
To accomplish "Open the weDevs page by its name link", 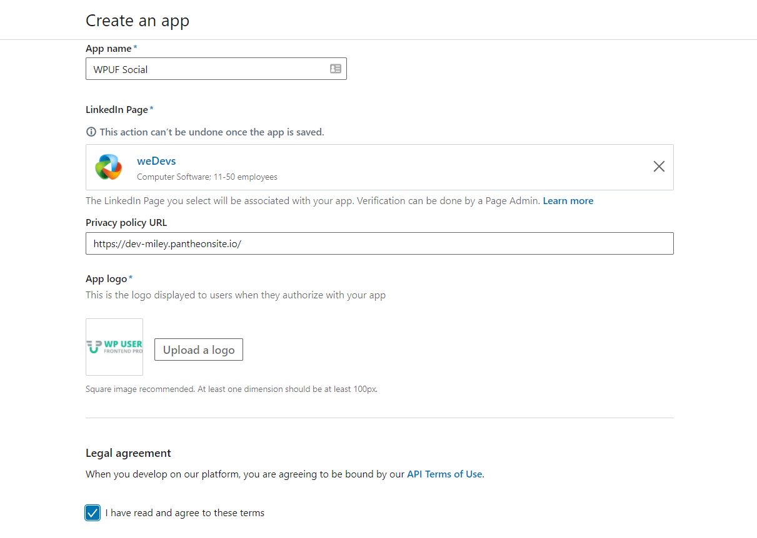I will tap(156, 160).
